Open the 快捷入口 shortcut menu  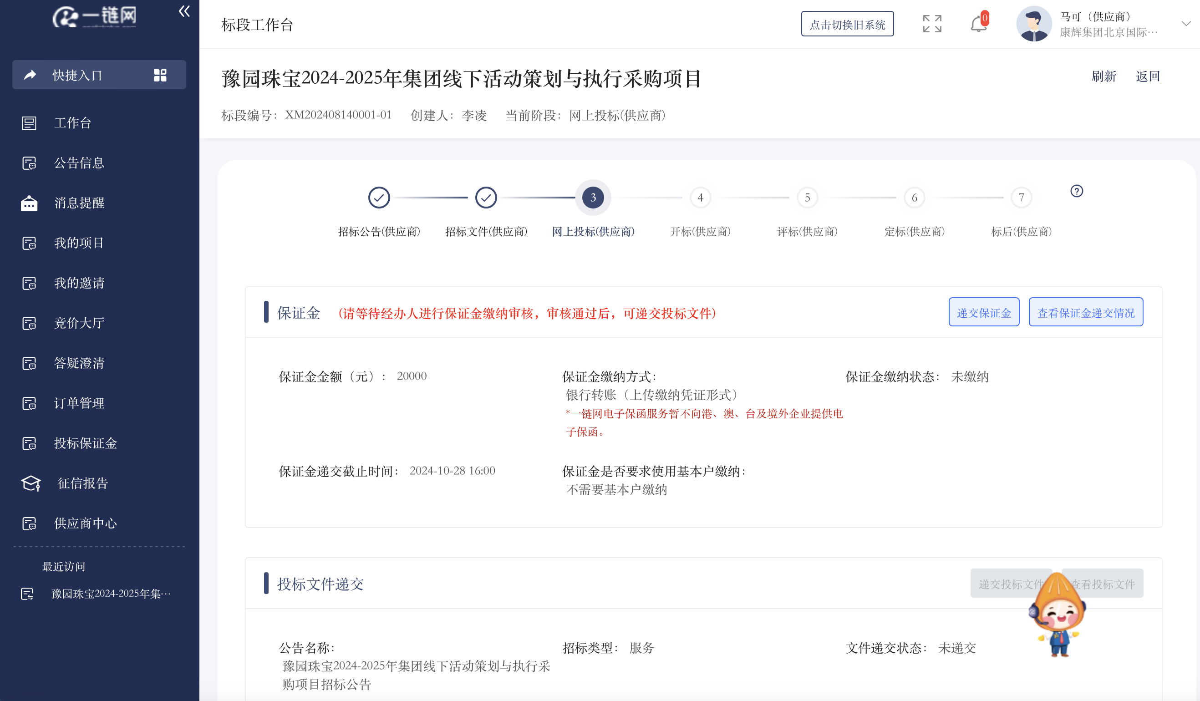(x=77, y=75)
